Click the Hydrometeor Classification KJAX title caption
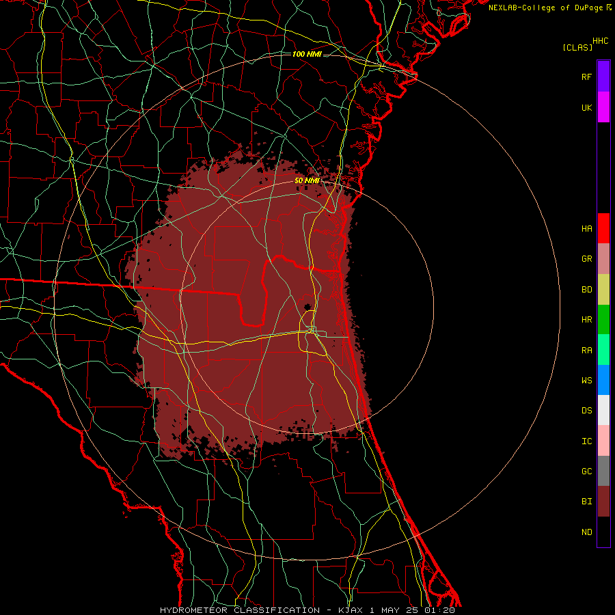 [x=307, y=610]
